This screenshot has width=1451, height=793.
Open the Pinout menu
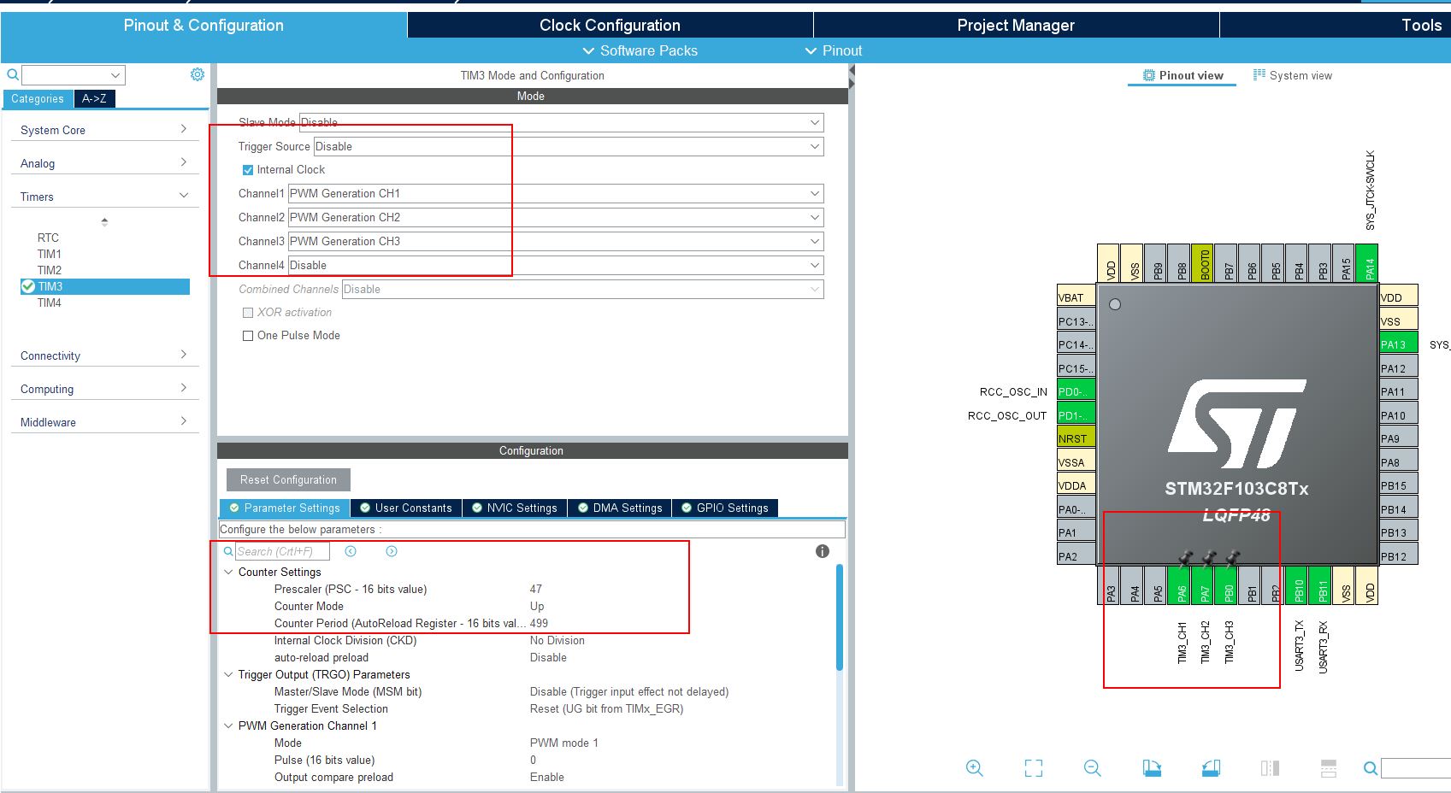pyautogui.click(x=834, y=50)
